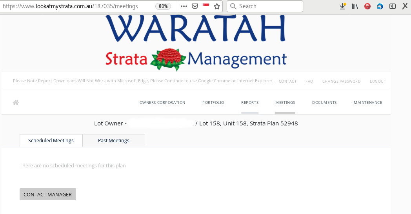Open the DOCUMENTS menu
The image size is (411, 214).
pos(324,102)
